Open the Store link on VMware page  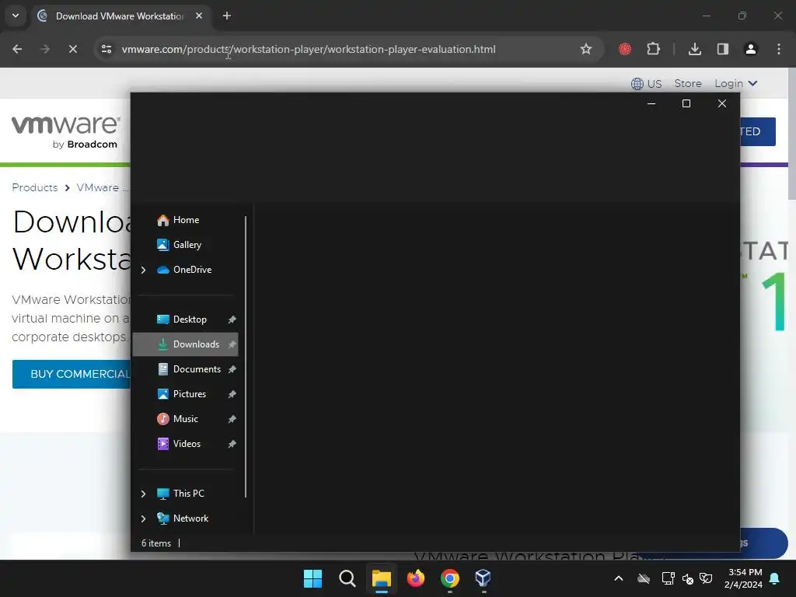coord(688,83)
